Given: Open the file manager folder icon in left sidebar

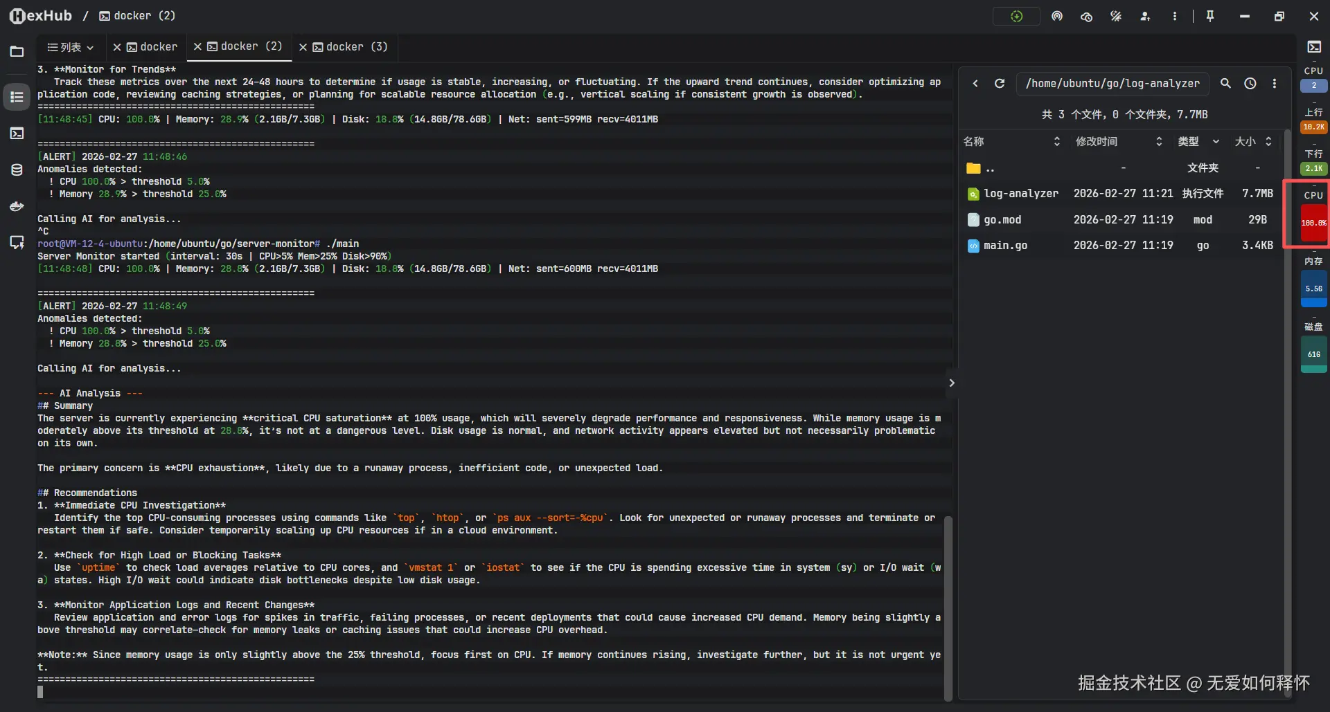Looking at the screenshot, I should click(x=17, y=52).
